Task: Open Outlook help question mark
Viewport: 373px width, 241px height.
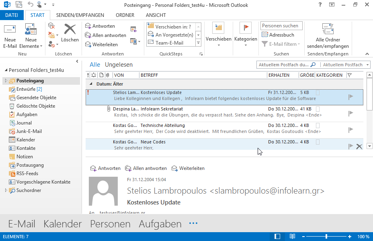Action: coord(320,4)
